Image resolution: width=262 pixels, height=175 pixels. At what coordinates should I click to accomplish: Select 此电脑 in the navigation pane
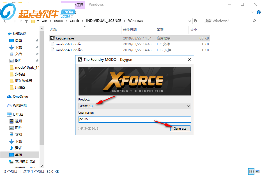pos(18,114)
